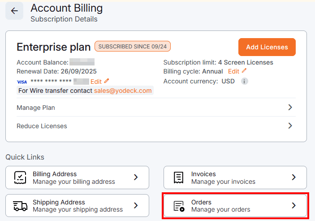Click Edit link for credit card

[x=96, y=82]
